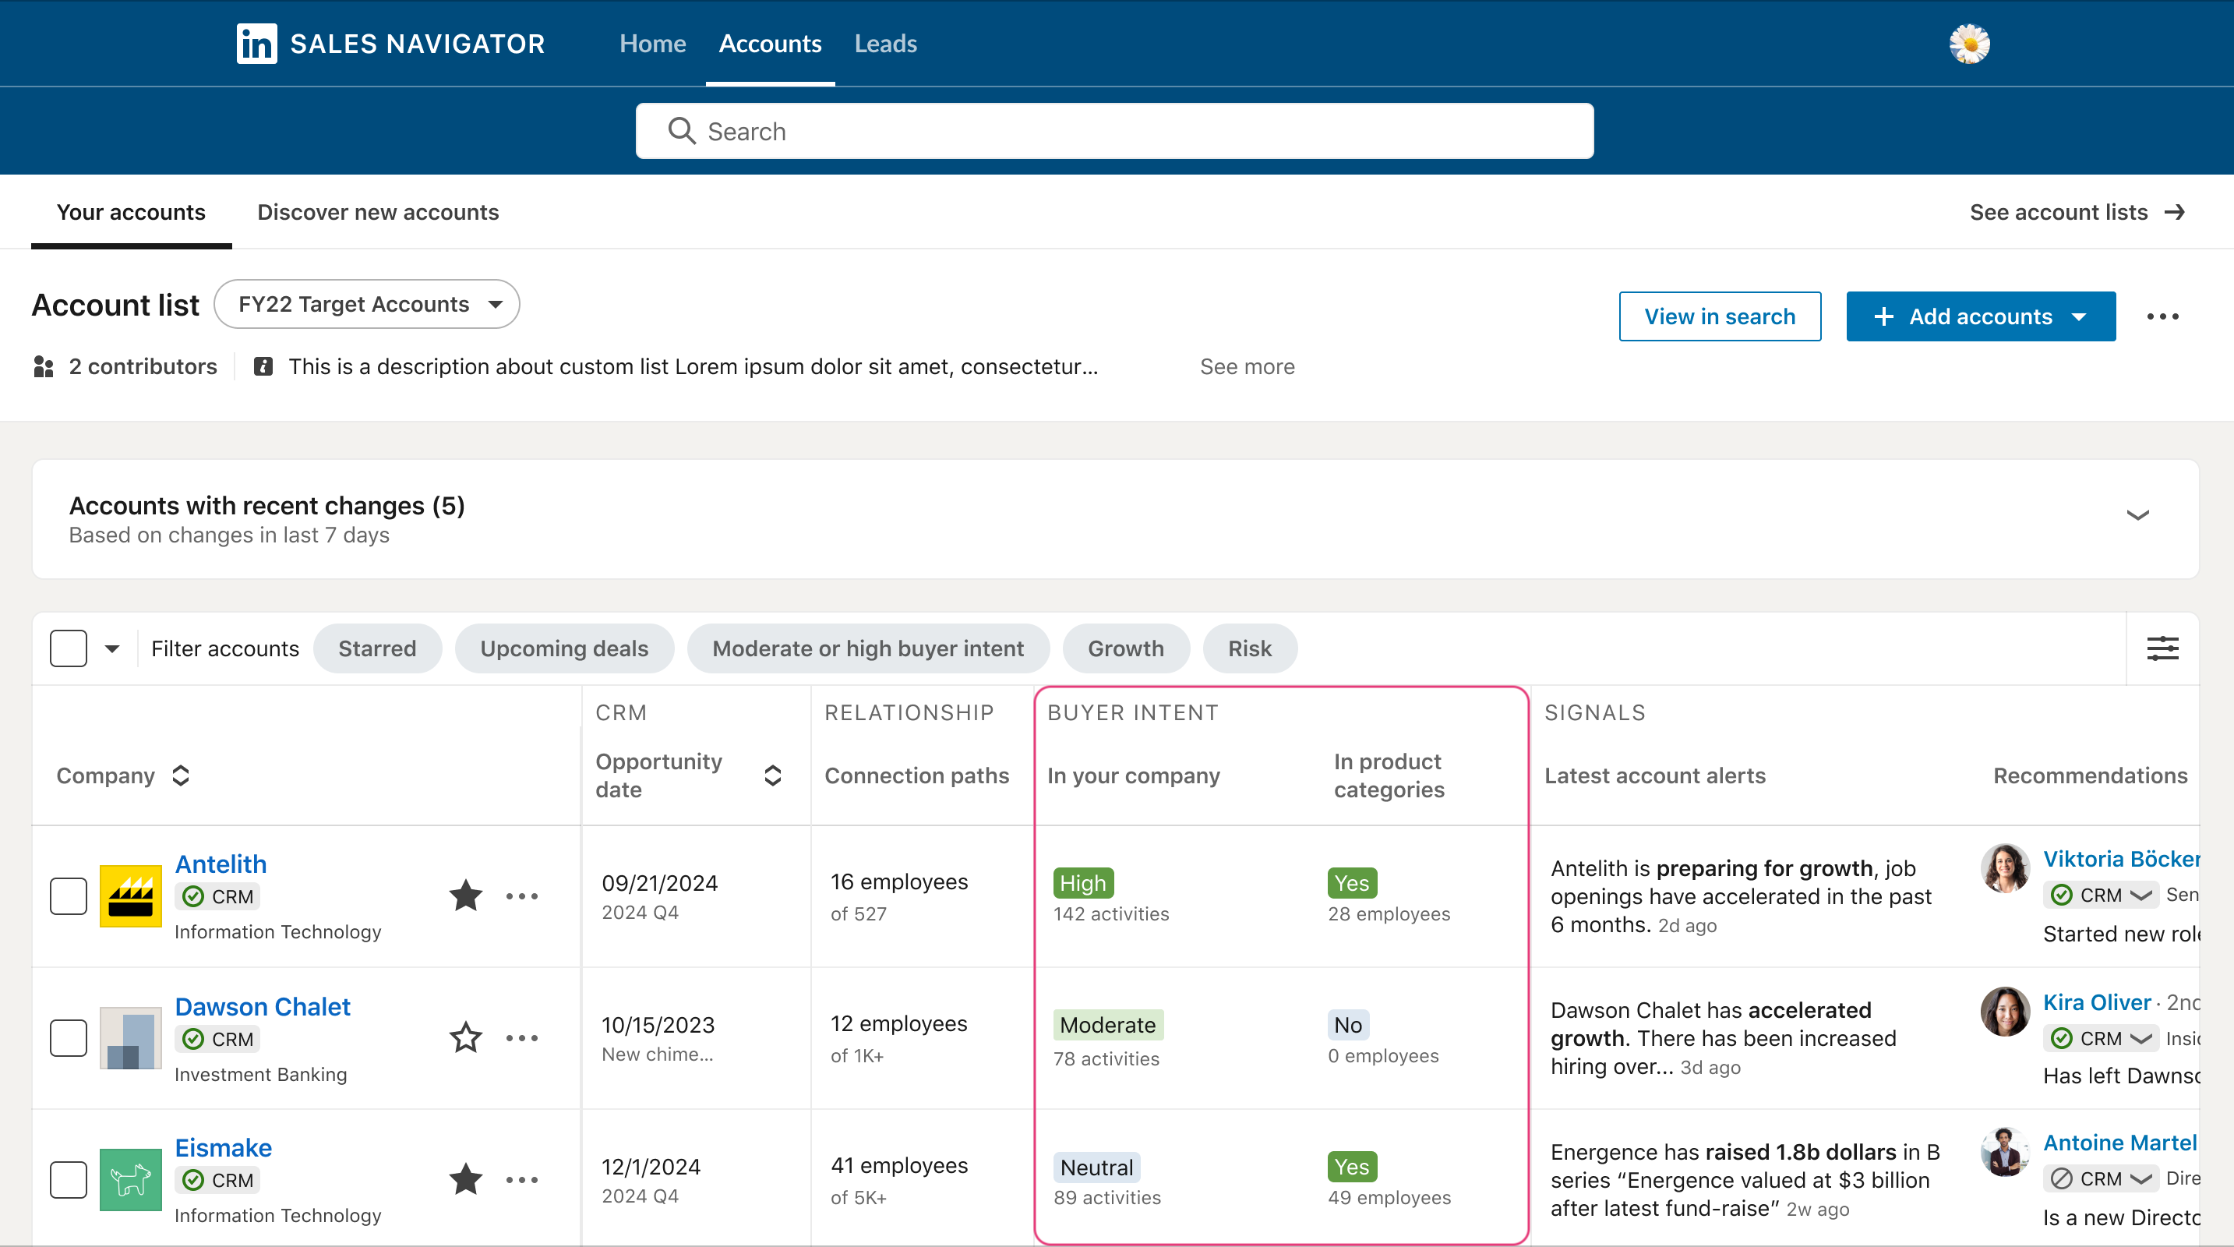Image resolution: width=2234 pixels, height=1247 pixels.
Task: Open the Eismake account link
Action: pyautogui.click(x=224, y=1147)
